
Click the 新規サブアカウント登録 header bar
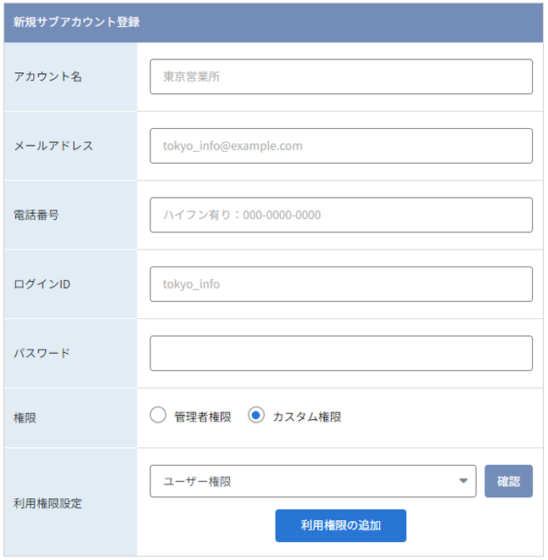click(x=274, y=23)
